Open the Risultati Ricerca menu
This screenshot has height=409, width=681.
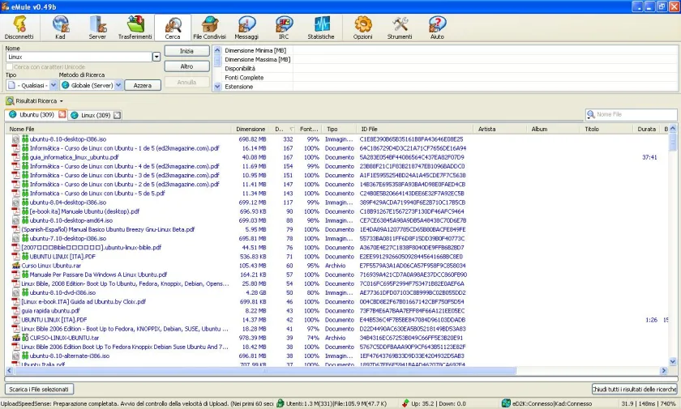(x=34, y=101)
